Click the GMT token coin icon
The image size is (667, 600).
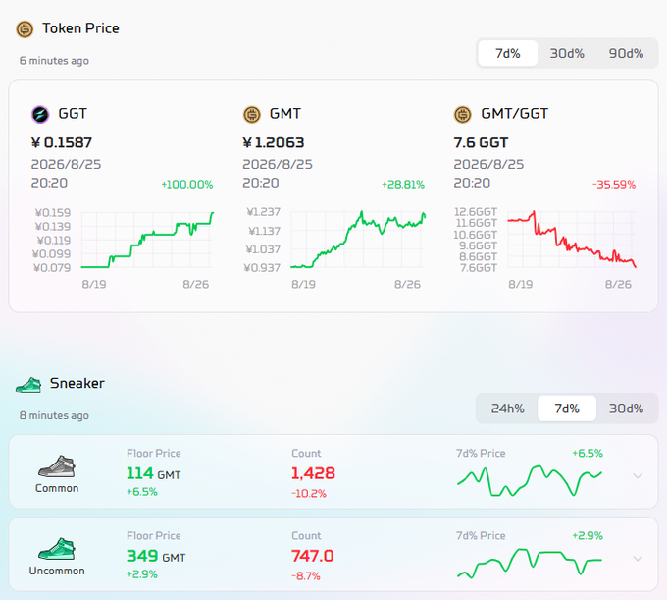[x=252, y=115]
